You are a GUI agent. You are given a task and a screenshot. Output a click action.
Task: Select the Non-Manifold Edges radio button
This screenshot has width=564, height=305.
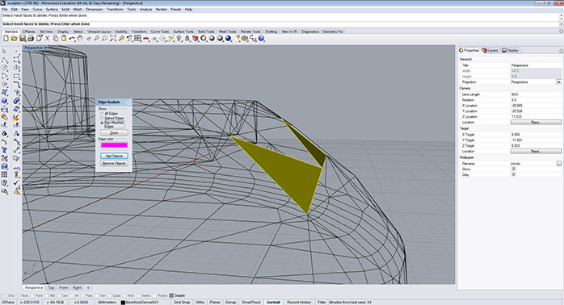coord(102,123)
